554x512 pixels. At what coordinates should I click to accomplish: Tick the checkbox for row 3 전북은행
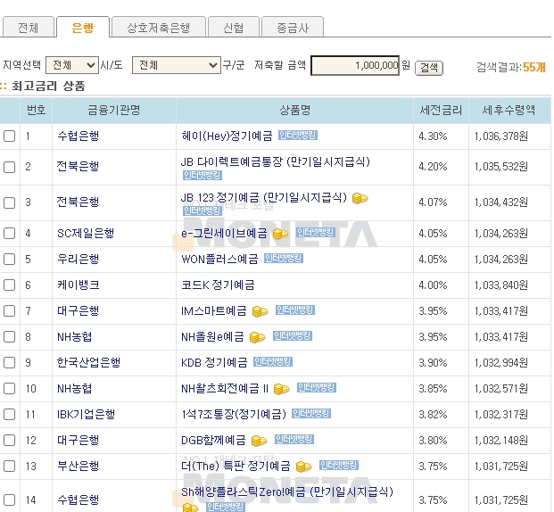[10, 202]
